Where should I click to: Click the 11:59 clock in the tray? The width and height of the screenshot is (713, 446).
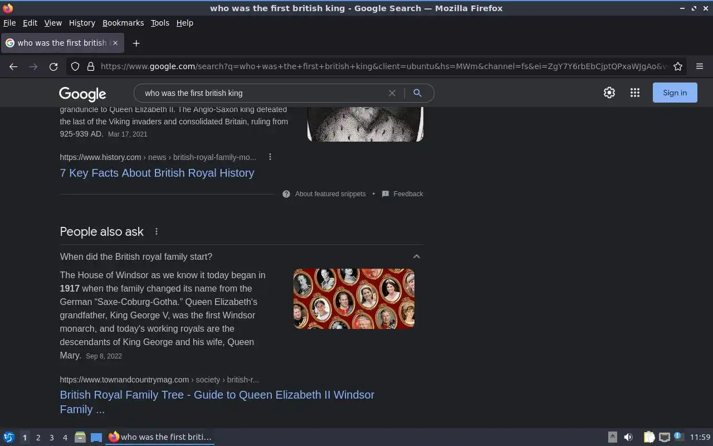tap(700, 437)
